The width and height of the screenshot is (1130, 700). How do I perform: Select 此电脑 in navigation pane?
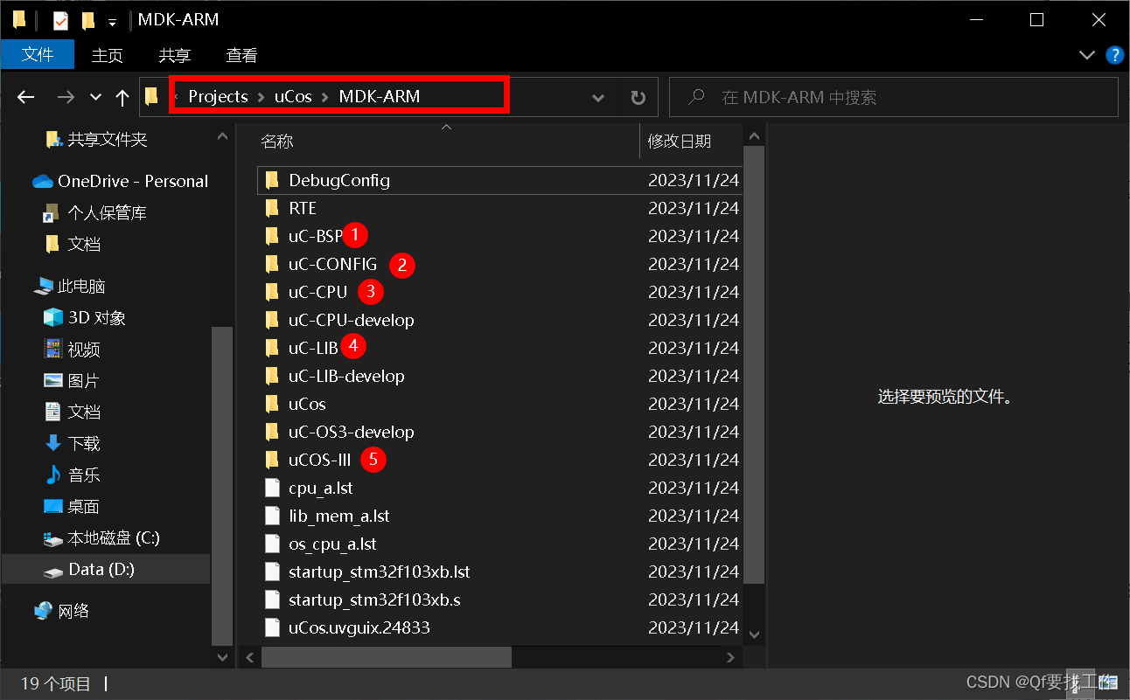pos(81,286)
